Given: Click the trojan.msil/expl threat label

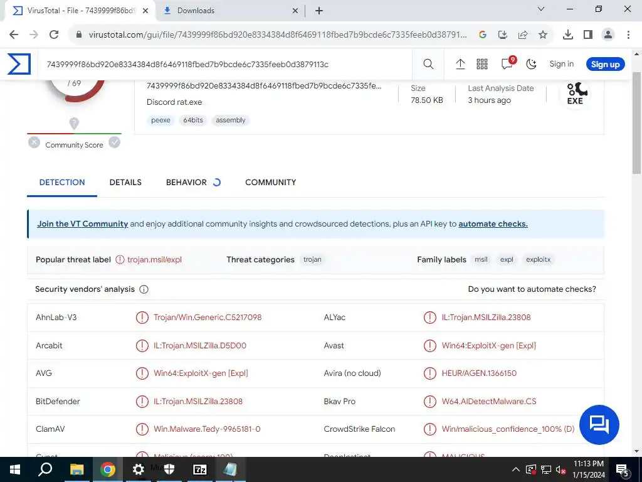Looking at the screenshot, I should pos(154,259).
